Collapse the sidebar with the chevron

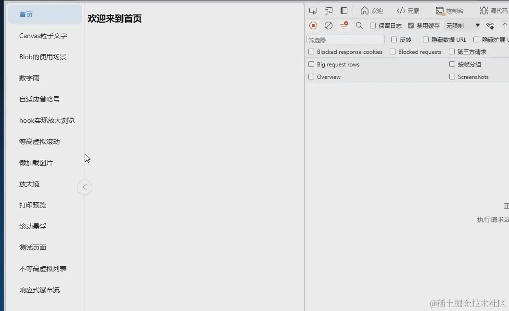[x=85, y=187]
